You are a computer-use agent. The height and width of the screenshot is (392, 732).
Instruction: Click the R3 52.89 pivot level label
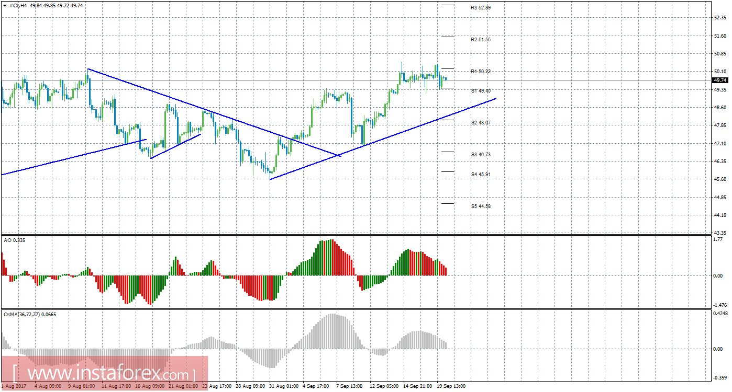point(481,8)
